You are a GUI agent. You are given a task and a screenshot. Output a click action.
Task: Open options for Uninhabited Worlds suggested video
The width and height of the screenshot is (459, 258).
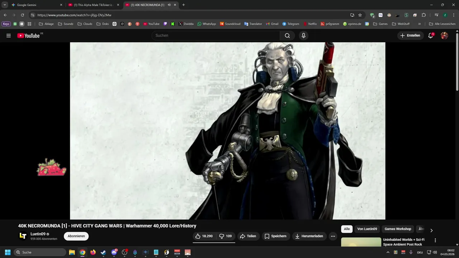coord(435,240)
